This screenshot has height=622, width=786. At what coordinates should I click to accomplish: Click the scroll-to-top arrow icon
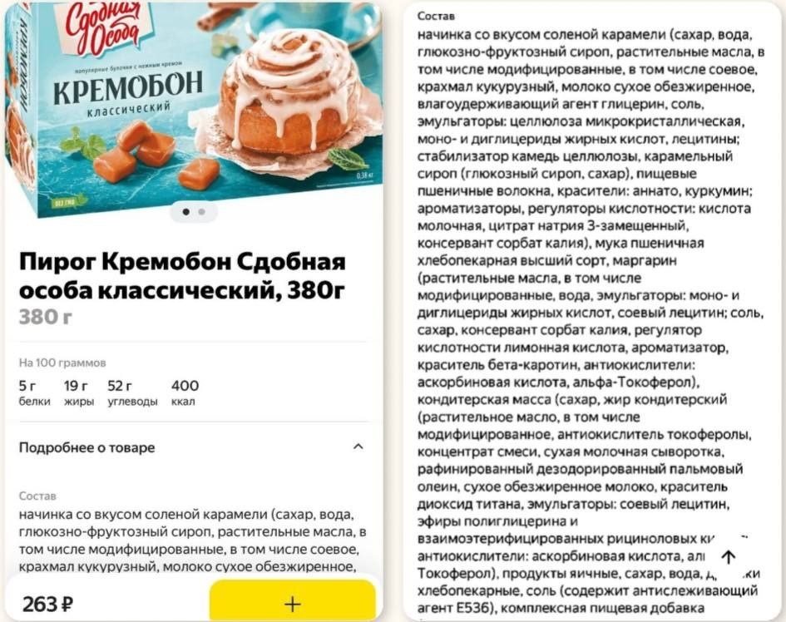click(x=729, y=556)
